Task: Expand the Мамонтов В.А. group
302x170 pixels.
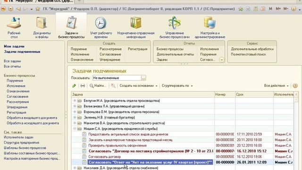Action: click(x=75, y=123)
